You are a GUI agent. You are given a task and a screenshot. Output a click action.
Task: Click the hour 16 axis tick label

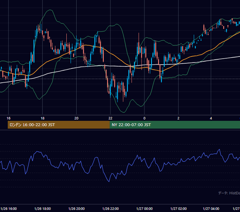pos(8,118)
